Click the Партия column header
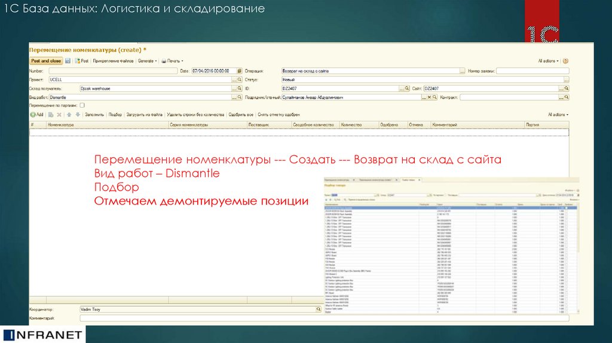The height and width of the screenshot is (343, 612). click(x=546, y=125)
